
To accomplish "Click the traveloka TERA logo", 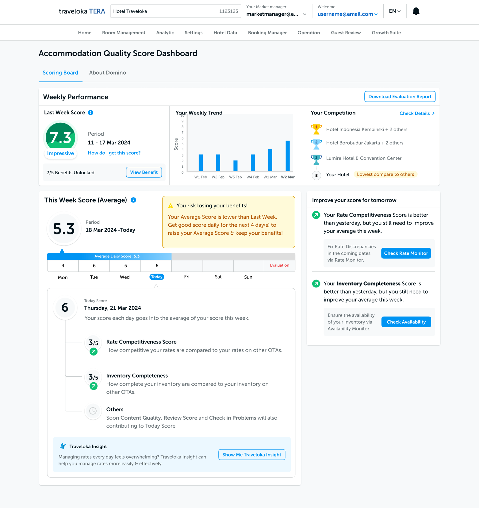I will [x=82, y=11].
